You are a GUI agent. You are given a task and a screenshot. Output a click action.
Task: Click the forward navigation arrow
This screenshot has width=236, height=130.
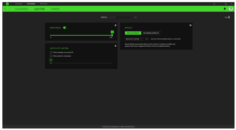[x=10, y=9]
